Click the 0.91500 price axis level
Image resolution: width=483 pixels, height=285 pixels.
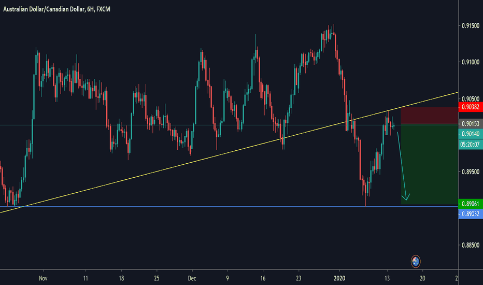[x=470, y=26]
